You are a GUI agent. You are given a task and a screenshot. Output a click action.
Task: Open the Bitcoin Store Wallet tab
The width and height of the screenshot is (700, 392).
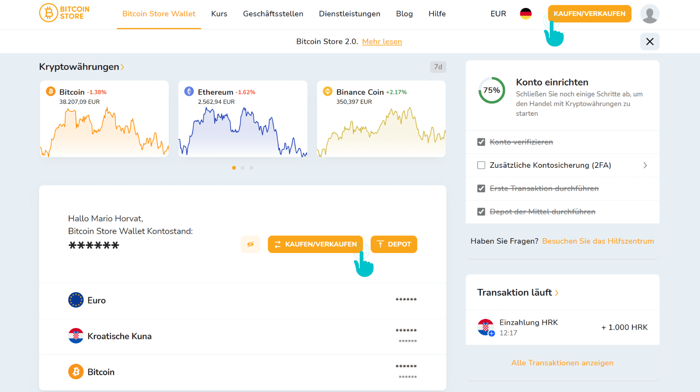coord(159,14)
